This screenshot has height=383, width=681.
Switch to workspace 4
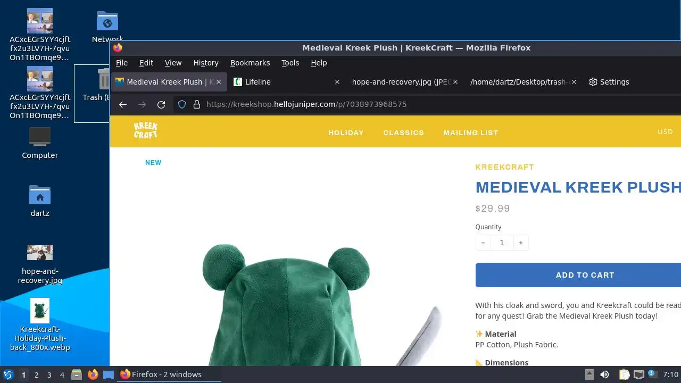[62, 374]
